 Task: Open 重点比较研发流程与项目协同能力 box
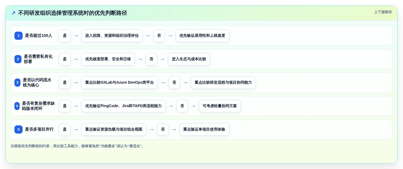point(223,83)
